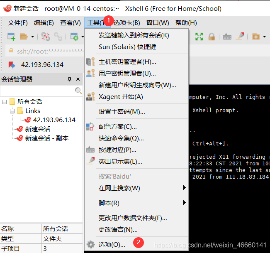Select the 所有会话 folder in tree
This screenshot has height=253, width=270.
(x=30, y=102)
